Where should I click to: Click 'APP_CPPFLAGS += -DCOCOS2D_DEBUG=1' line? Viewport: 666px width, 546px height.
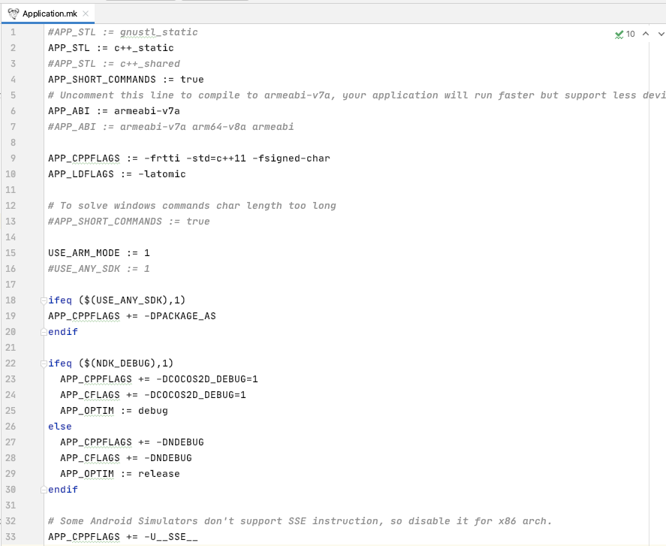[x=159, y=379]
